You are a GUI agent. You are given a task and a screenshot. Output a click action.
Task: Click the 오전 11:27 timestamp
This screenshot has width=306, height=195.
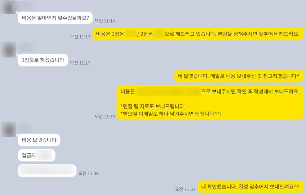click(80, 63)
